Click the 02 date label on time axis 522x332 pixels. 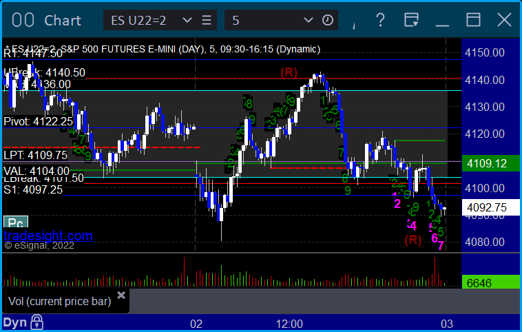[196, 324]
